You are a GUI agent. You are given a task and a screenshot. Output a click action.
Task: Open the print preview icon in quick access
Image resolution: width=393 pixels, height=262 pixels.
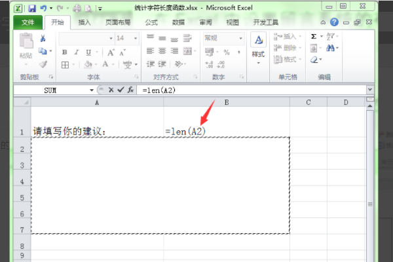[88, 9]
